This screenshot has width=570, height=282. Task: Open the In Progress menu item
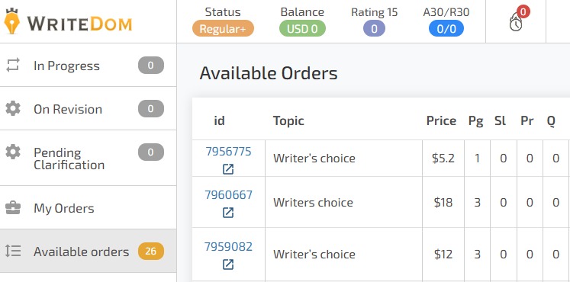tap(88, 66)
